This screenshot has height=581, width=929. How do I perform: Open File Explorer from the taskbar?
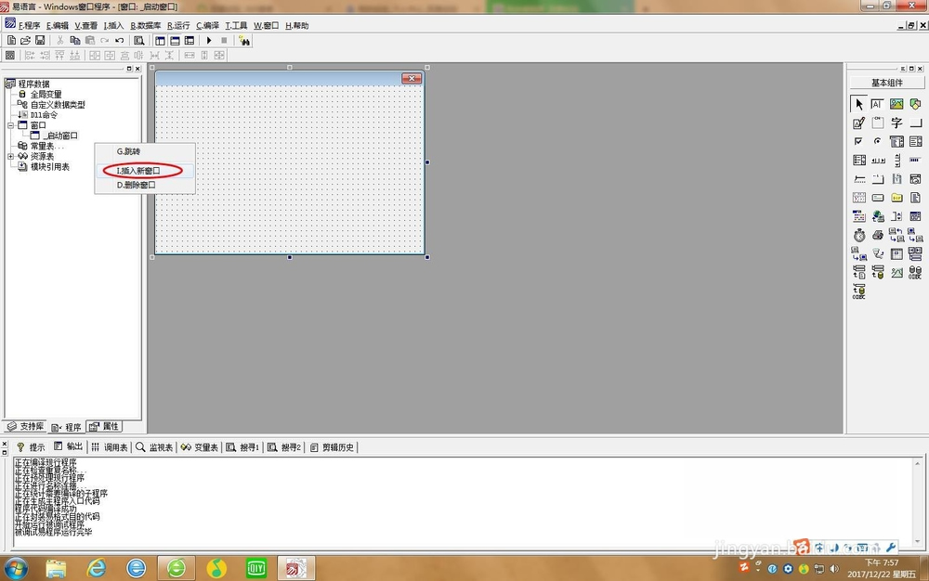57,569
